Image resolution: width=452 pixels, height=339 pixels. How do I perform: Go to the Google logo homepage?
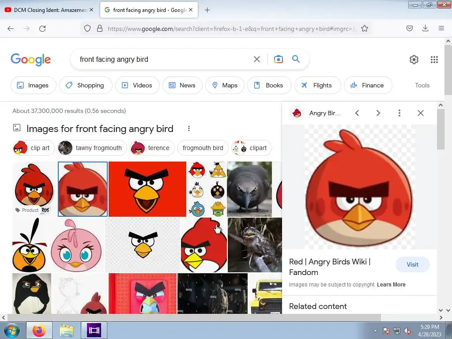[x=30, y=60]
